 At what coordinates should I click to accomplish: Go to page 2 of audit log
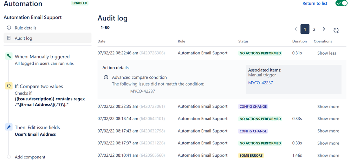(x=314, y=29)
